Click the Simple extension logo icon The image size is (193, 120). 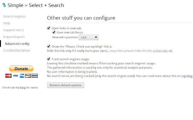click(4, 5)
